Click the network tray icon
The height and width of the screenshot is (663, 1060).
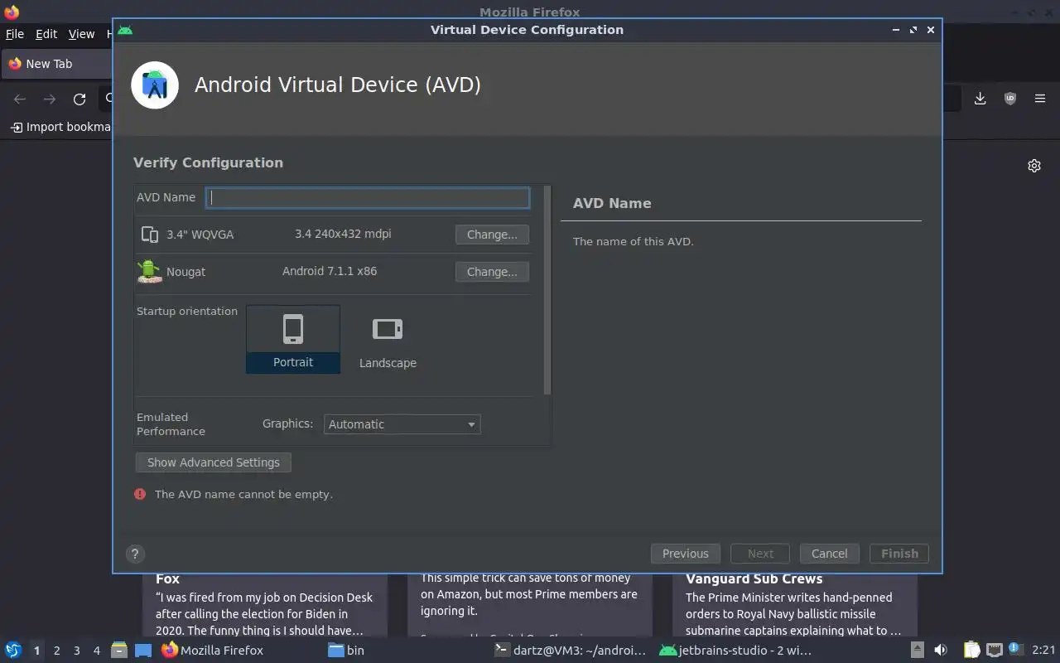pos(995,651)
